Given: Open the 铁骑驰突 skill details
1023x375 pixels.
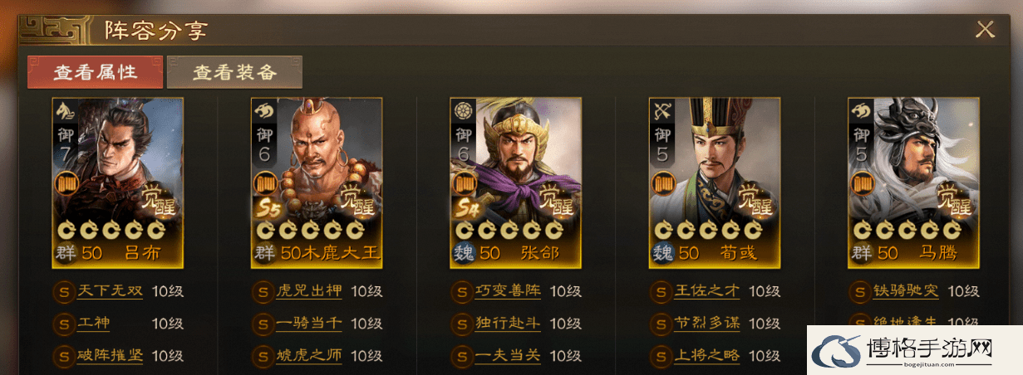Looking at the screenshot, I should tap(906, 291).
